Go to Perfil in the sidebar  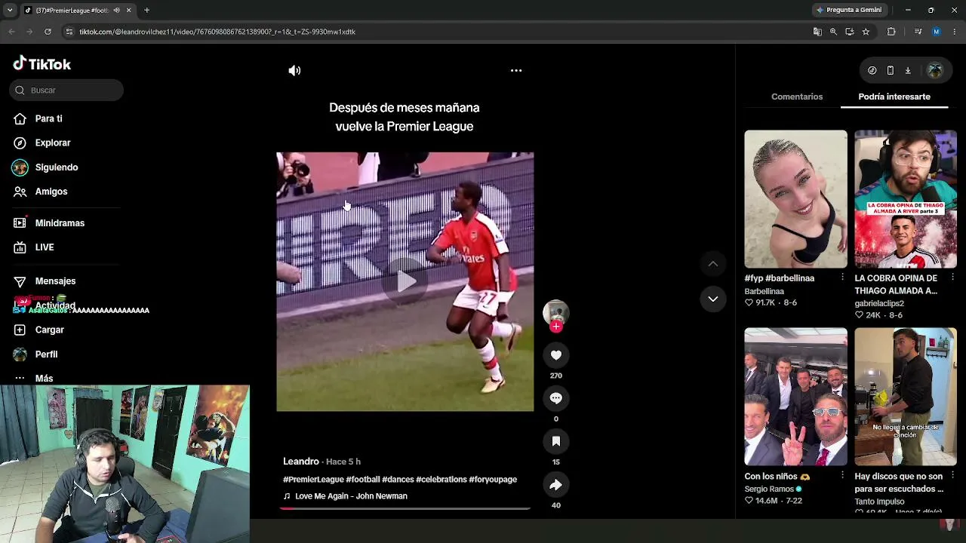(46, 354)
